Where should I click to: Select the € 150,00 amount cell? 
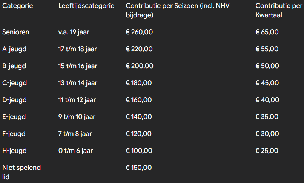click(139, 168)
